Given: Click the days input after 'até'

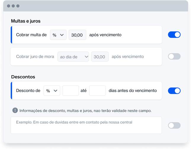Looking at the screenshot, I should (x=97, y=91).
